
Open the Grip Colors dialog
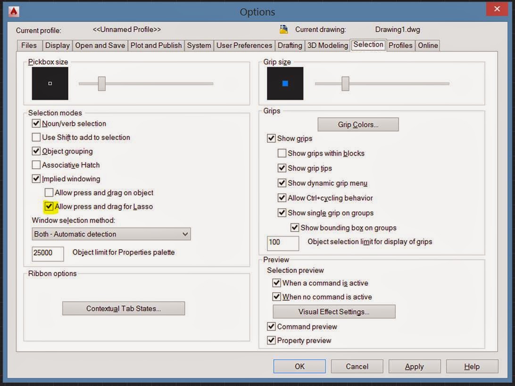(x=358, y=124)
